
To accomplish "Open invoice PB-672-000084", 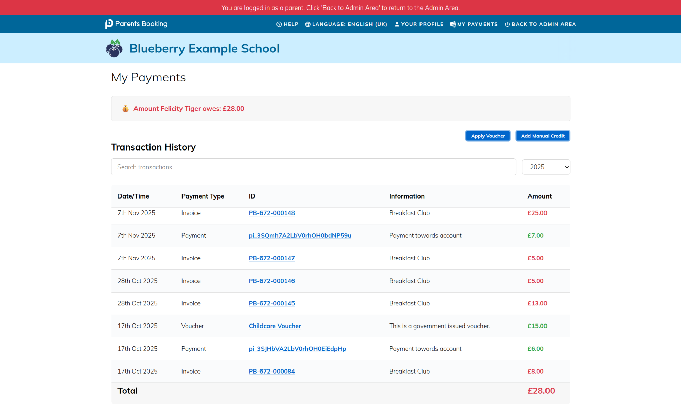I will pos(271,371).
